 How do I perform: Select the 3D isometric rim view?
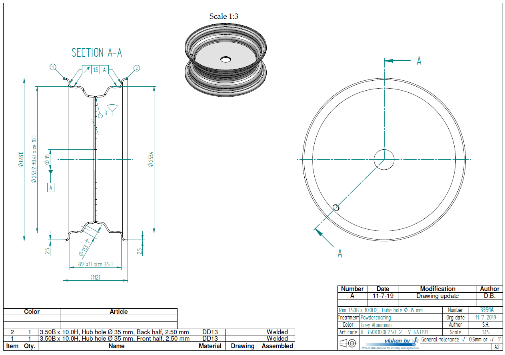[x=226, y=61]
